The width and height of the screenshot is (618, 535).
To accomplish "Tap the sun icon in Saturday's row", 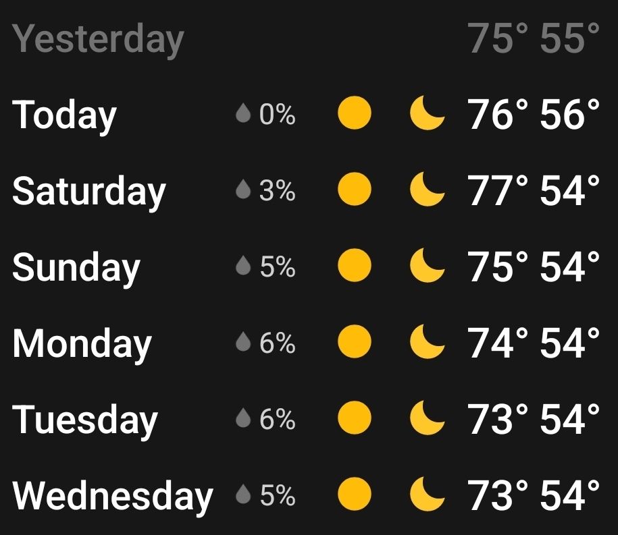I will [355, 189].
